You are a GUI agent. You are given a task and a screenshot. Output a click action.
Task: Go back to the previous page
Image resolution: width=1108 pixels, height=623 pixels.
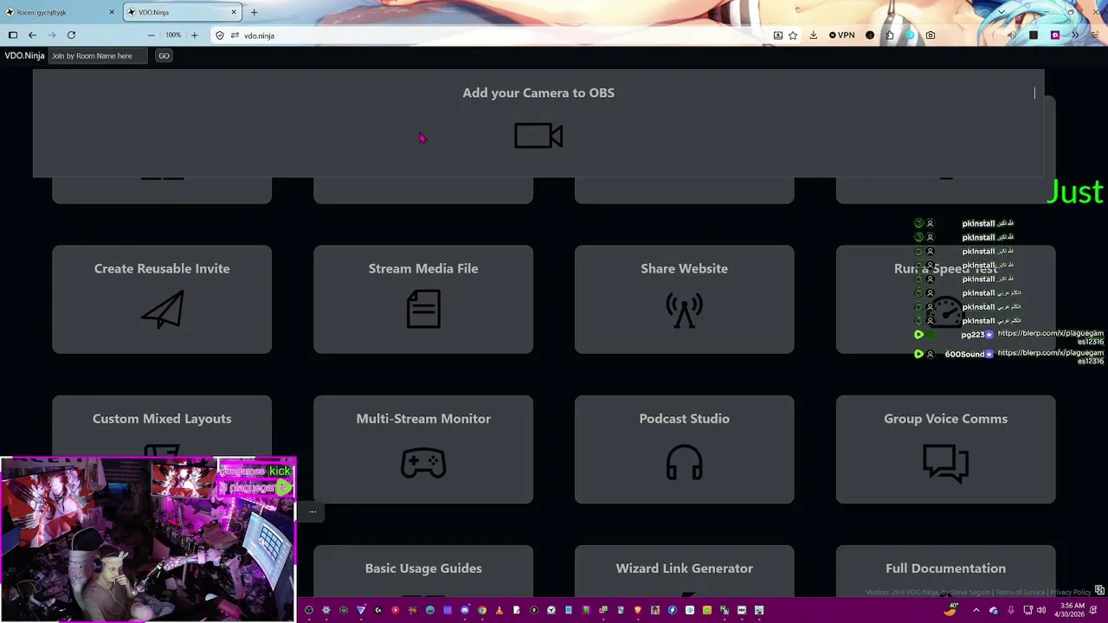point(32,35)
